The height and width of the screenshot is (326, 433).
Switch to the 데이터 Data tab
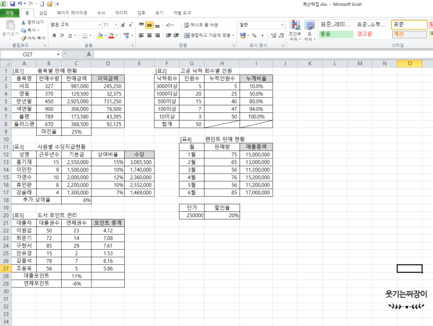pos(121,13)
